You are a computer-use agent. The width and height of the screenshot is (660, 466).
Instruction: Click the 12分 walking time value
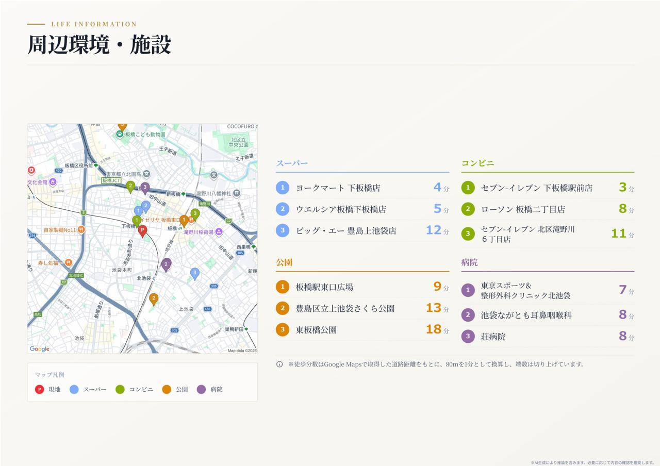pos(437,230)
